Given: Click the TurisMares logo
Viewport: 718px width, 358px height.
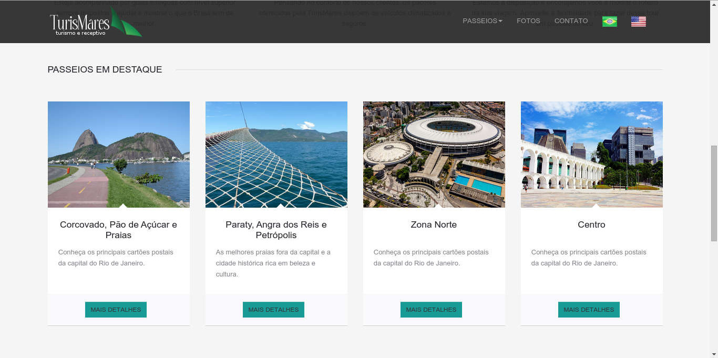Looking at the screenshot, I should coord(95,22).
